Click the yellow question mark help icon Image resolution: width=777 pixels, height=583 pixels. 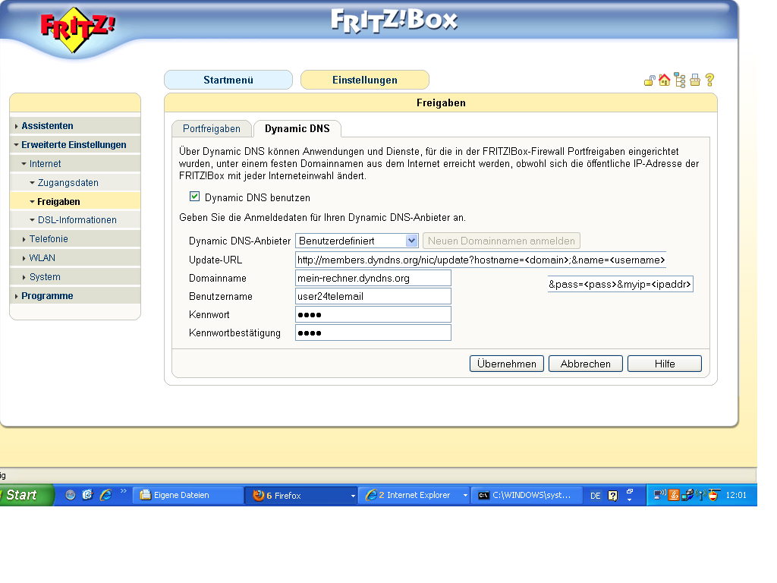pos(709,80)
